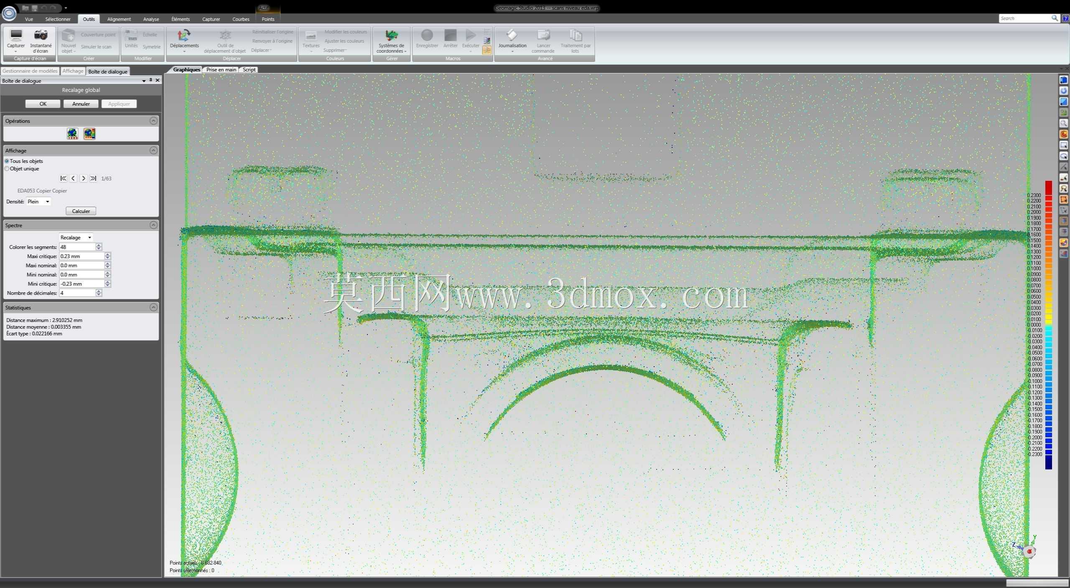Click the Search box in title area
The width and height of the screenshot is (1070, 588).
[1025, 18]
